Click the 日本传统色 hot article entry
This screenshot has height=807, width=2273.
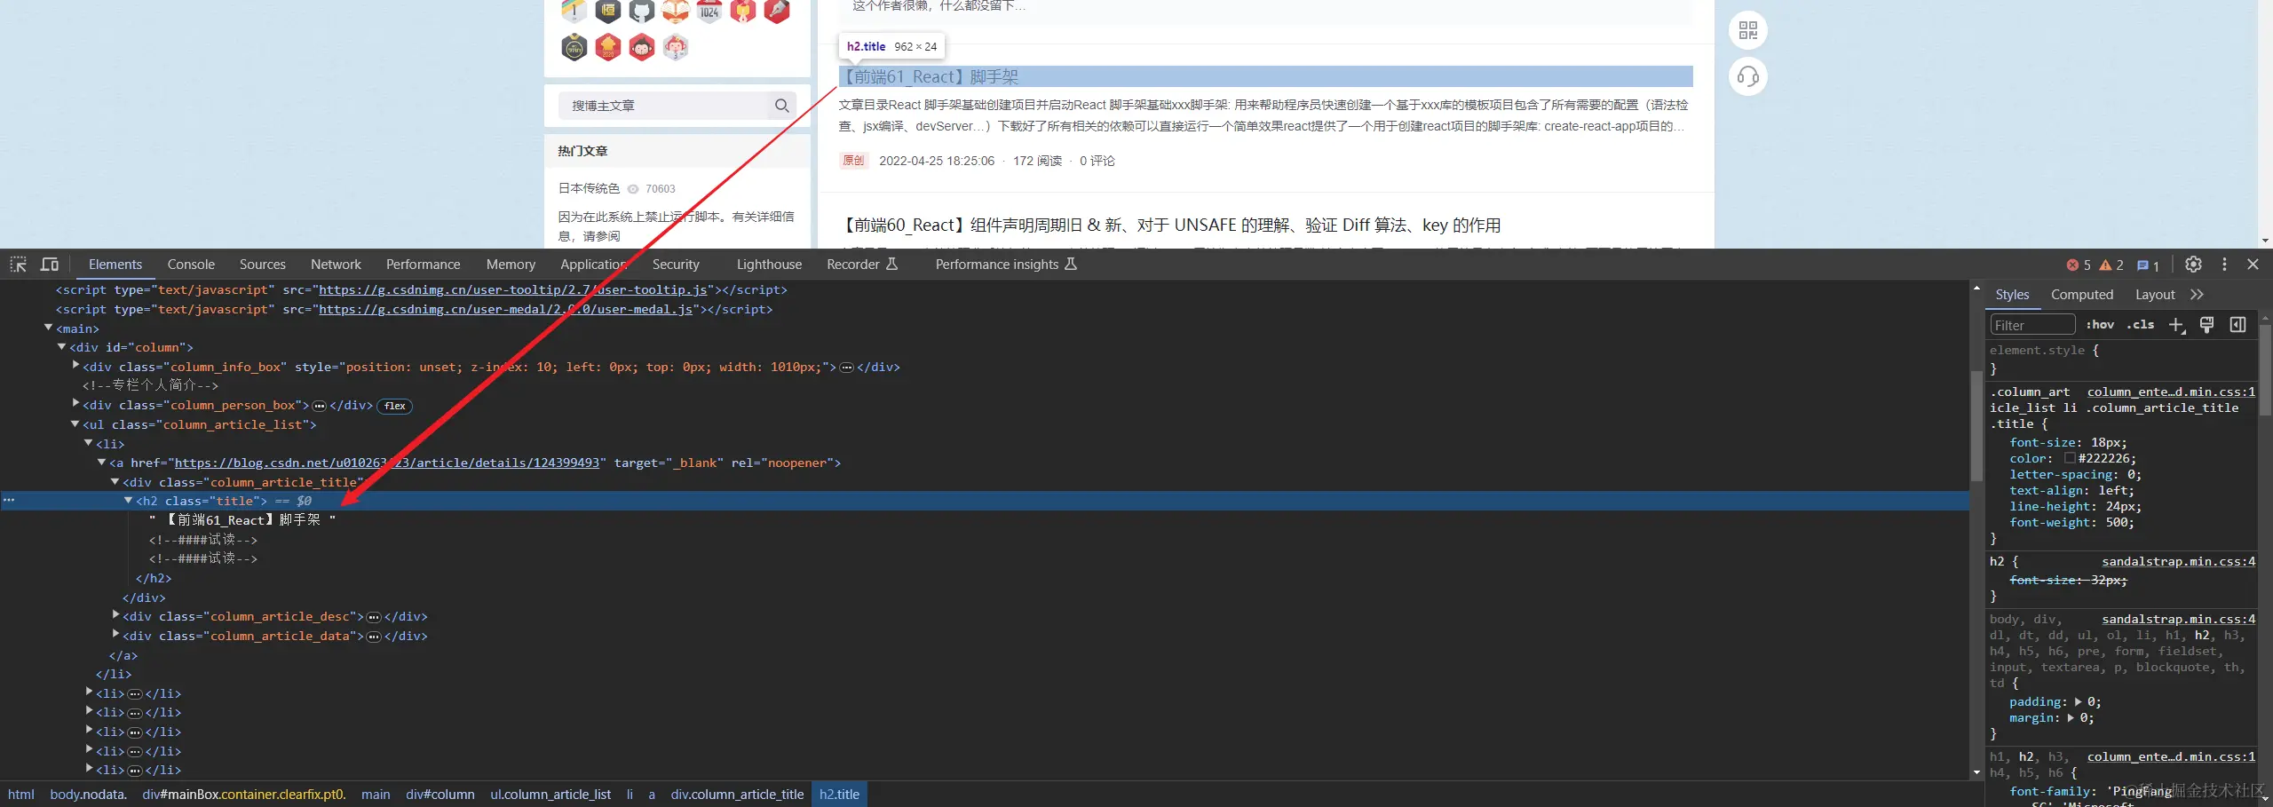(589, 188)
